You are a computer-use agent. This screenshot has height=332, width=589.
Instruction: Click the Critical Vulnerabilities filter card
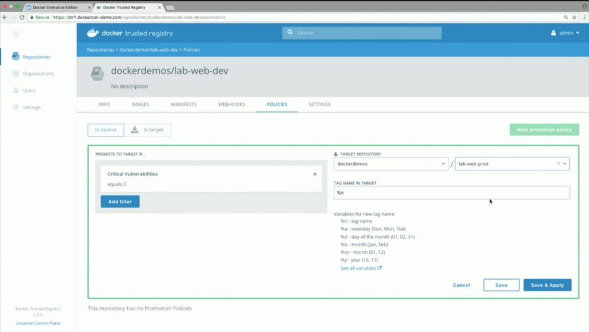(x=211, y=179)
